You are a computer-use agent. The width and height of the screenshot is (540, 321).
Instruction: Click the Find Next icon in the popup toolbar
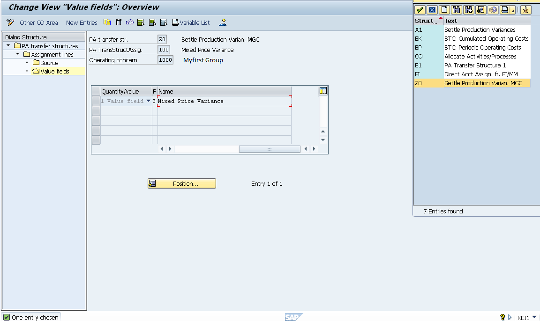tap(468, 9)
